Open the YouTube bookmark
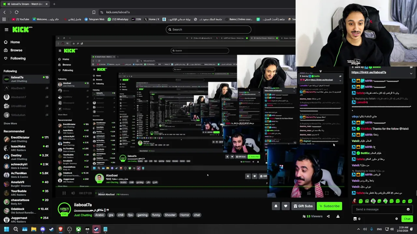Viewport: 417px width, 234px height. (x=21, y=19)
